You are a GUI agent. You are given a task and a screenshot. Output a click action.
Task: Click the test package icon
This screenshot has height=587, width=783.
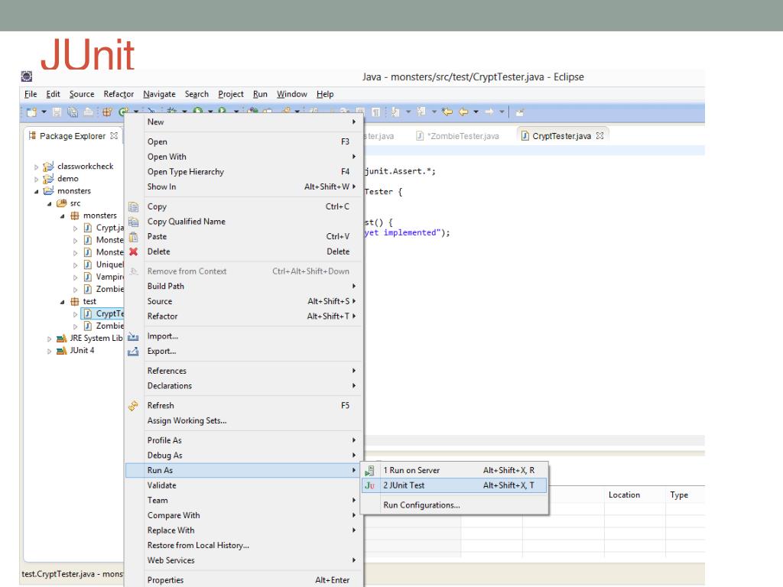74,301
